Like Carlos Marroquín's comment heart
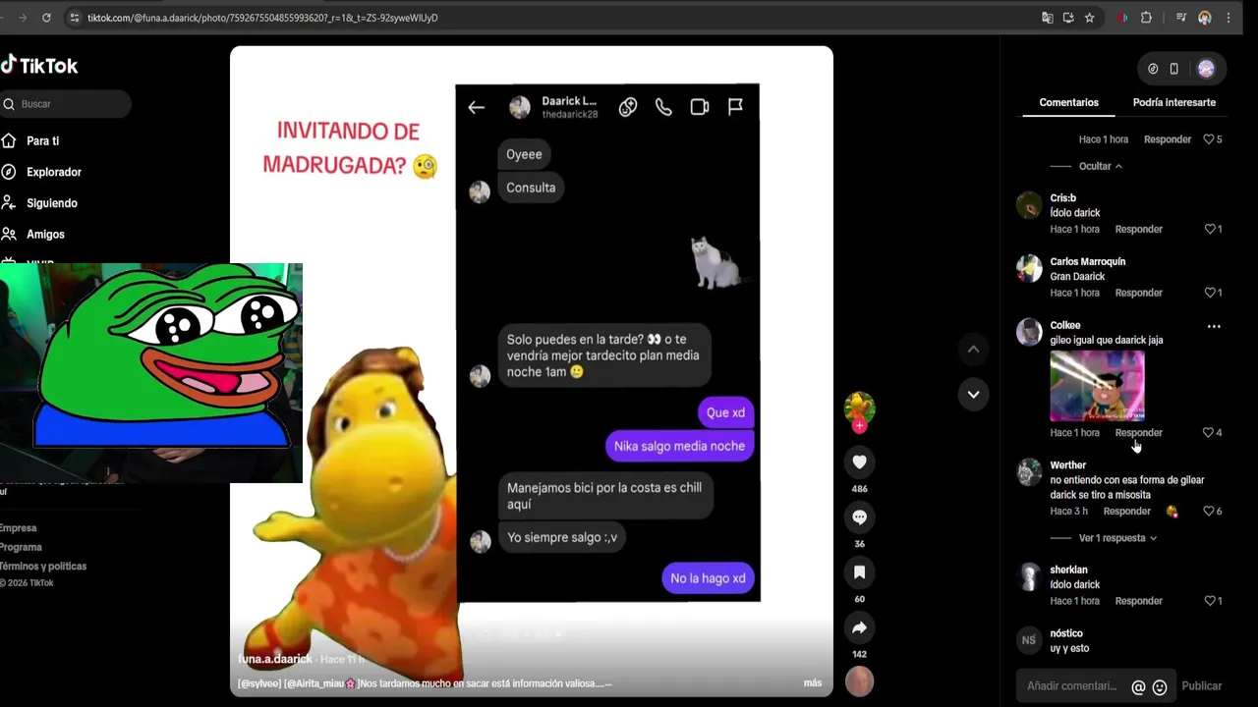The height and width of the screenshot is (707, 1258). point(1210,293)
